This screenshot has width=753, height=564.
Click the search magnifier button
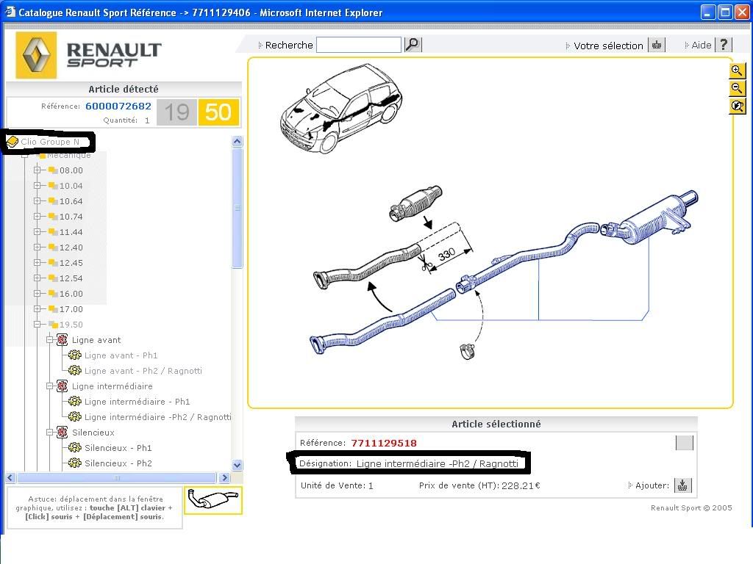click(x=413, y=45)
